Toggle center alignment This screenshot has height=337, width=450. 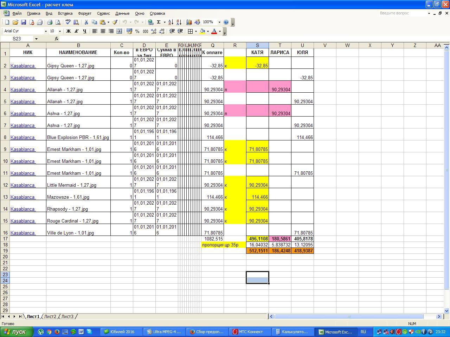click(103, 31)
